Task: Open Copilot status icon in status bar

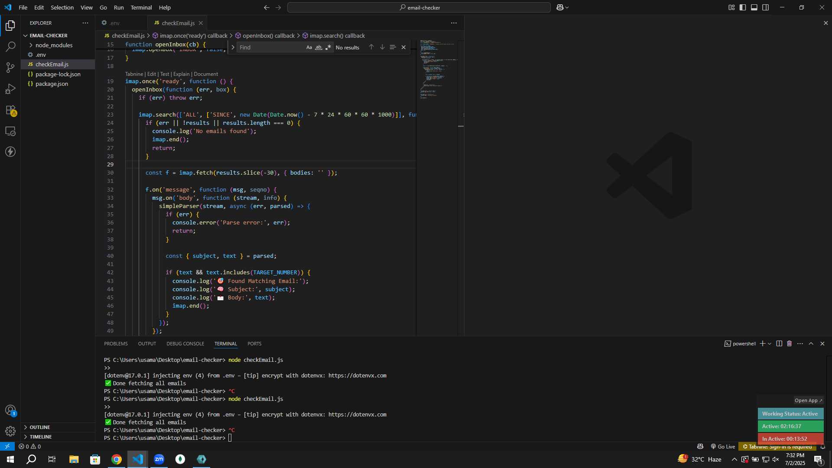Action: [x=700, y=446]
